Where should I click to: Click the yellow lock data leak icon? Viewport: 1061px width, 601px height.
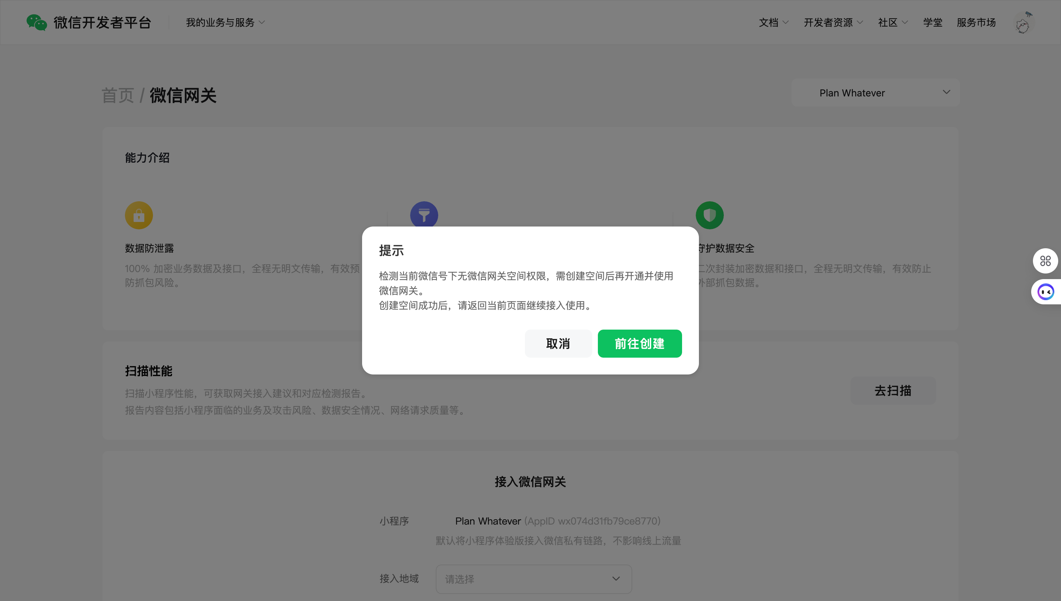(x=139, y=215)
